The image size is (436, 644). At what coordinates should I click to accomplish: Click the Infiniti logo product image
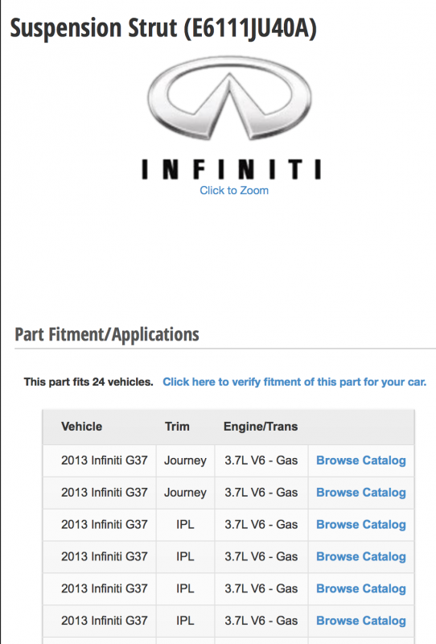(x=232, y=118)
